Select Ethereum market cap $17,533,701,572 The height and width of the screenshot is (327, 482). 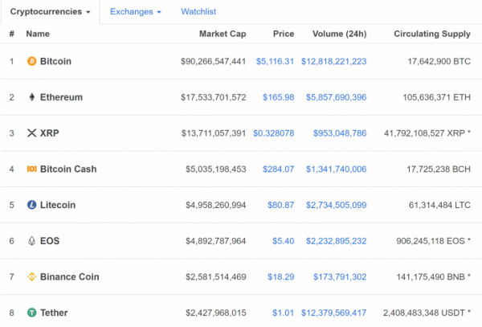(x=214, y=97)
